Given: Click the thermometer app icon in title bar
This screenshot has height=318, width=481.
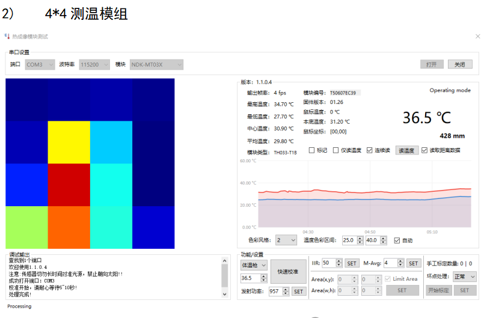Looking at the screenshot, I should pyautogui.click(x=7, y=37).
